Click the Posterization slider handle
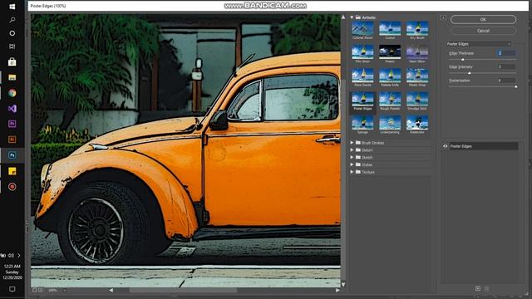 pos(515,86)
